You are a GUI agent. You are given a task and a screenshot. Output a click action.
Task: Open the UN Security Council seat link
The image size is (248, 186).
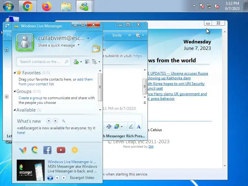[176, 86]
